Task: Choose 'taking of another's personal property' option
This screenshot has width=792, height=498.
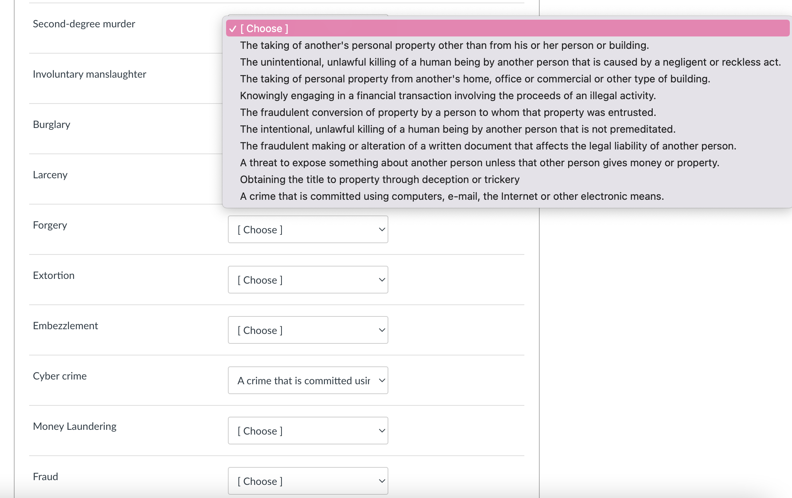Action: point(444,45)
